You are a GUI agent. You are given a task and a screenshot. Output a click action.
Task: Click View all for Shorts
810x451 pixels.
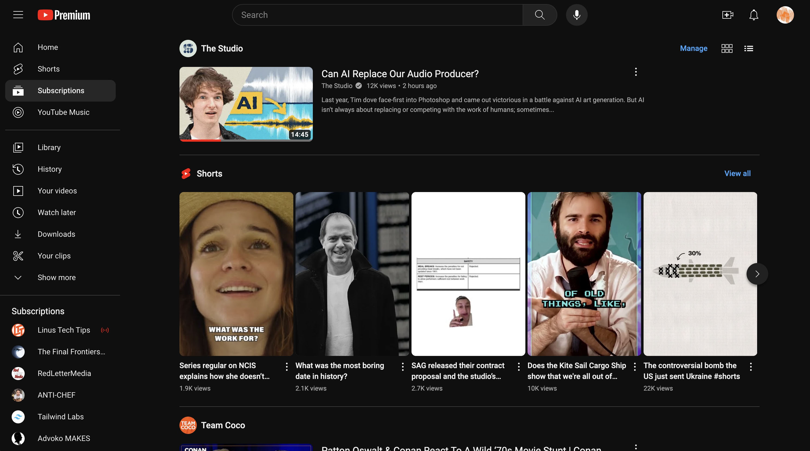pos(737,173)
